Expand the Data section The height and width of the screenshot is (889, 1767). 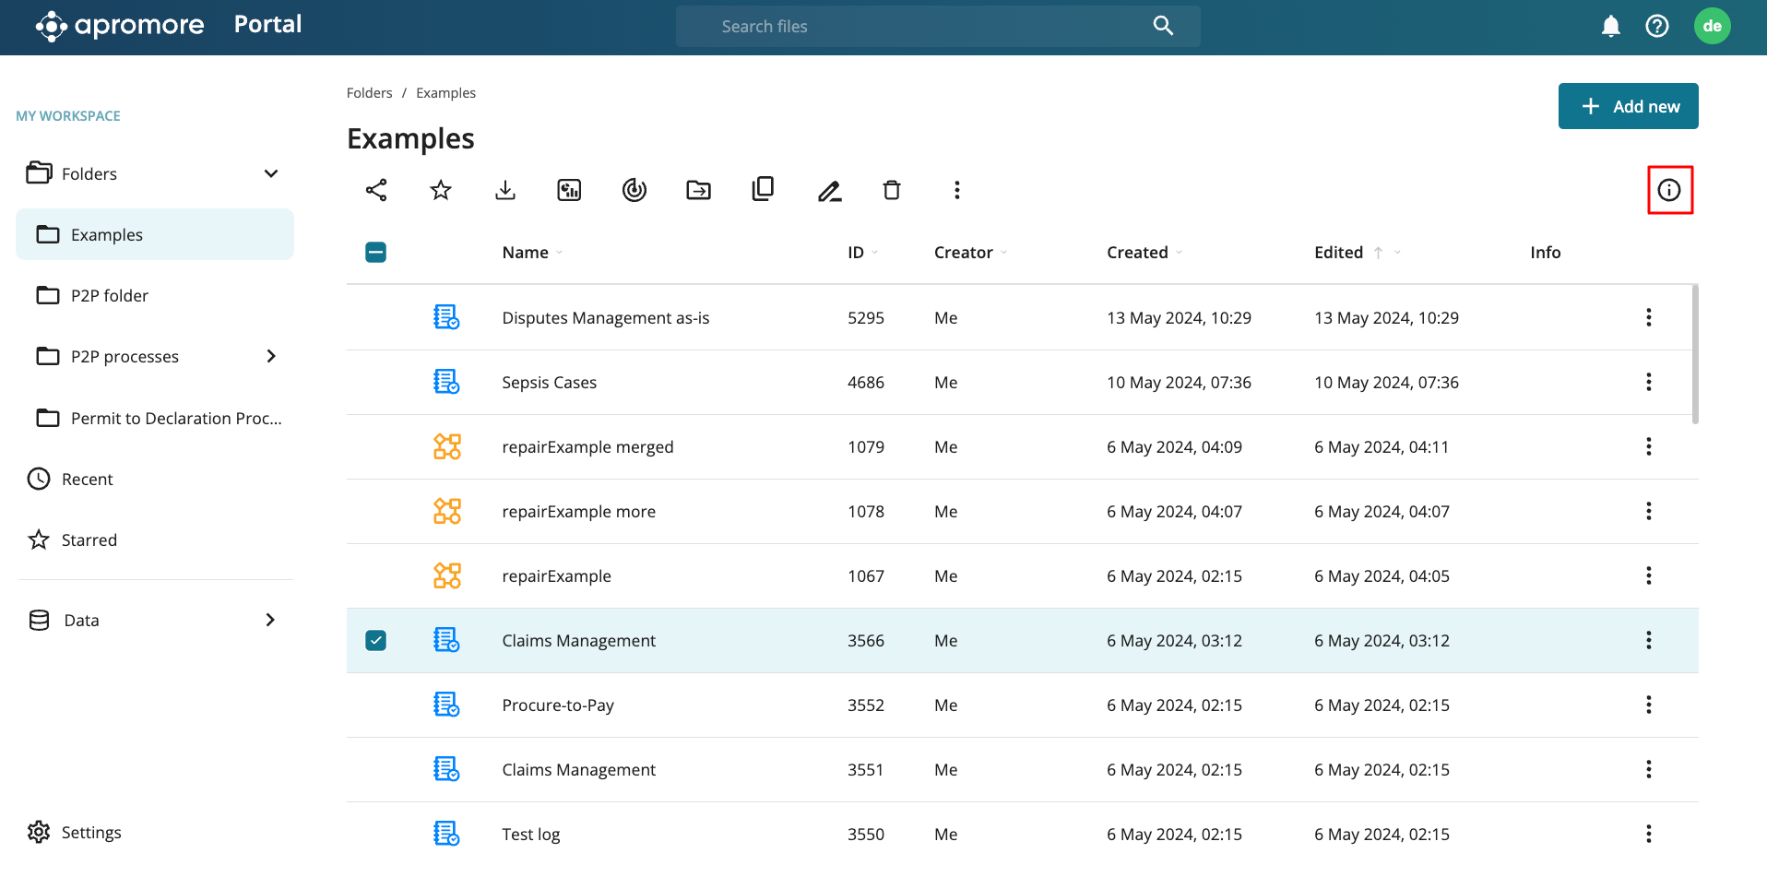click(271, 620)
